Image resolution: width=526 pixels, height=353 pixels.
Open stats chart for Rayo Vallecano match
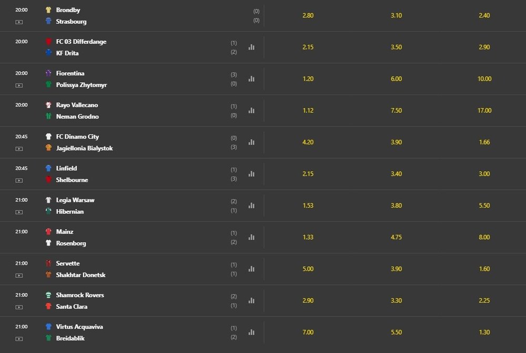tap(251, 111)
